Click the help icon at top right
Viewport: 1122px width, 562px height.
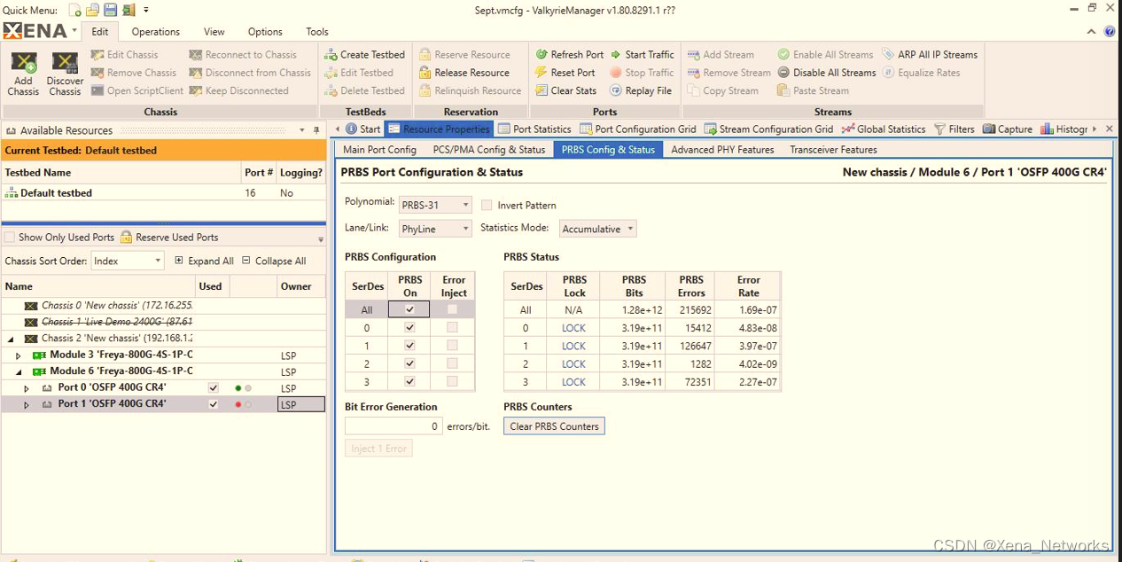point(1110,31)
